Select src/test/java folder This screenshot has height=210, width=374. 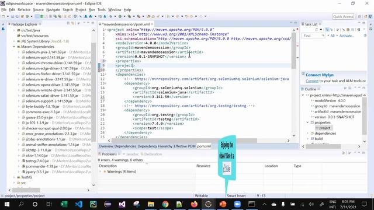click(28, 30)
